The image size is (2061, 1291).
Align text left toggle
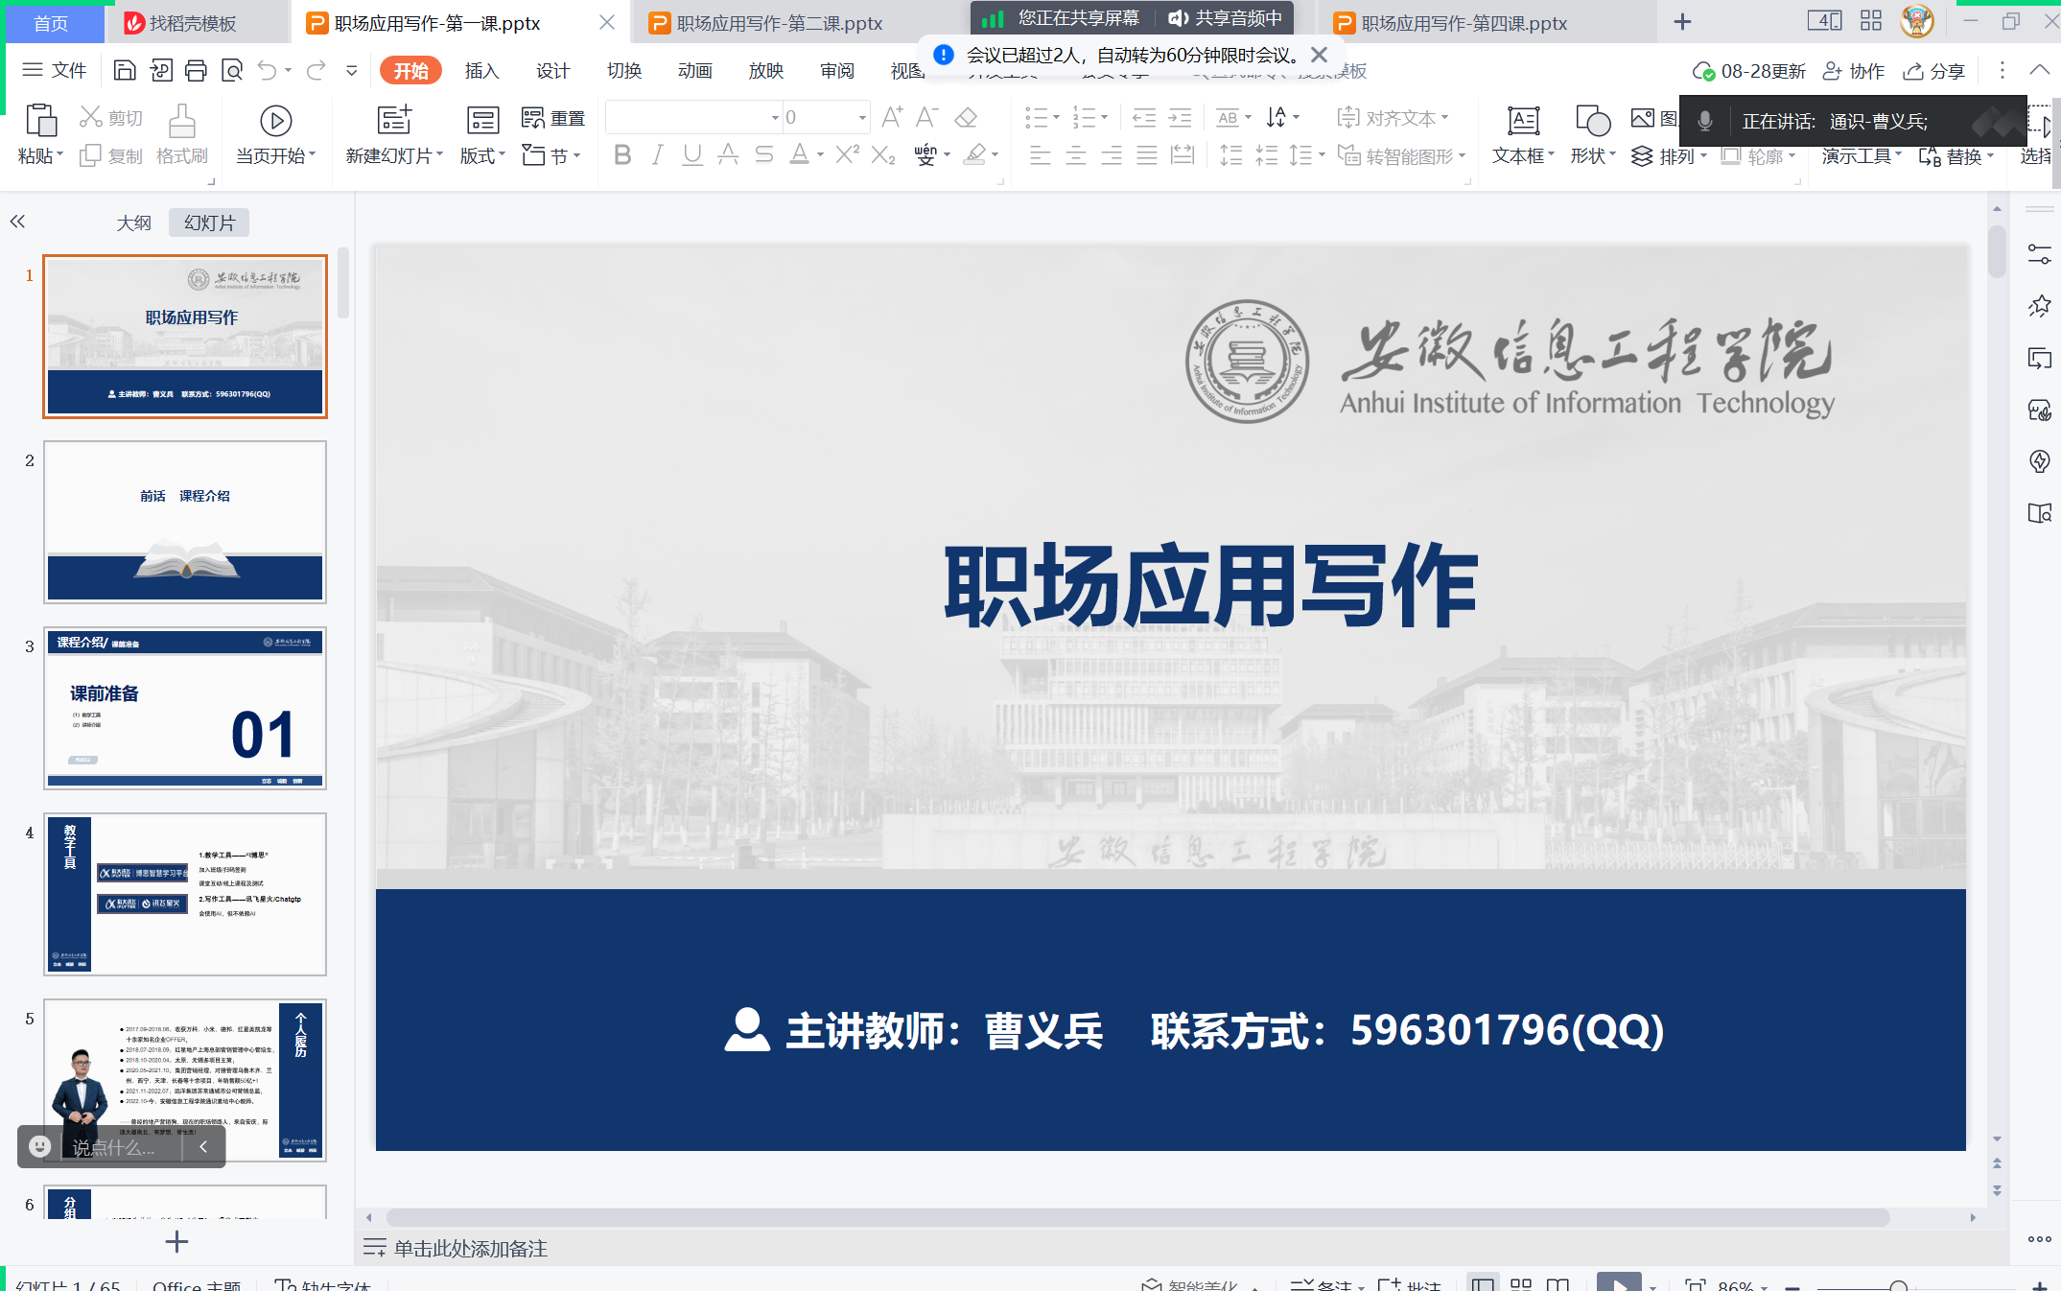[x=1041, y=154]
